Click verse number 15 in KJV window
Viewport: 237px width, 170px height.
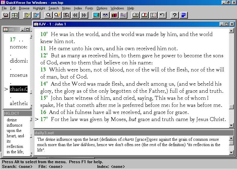[x=43, y=98]
